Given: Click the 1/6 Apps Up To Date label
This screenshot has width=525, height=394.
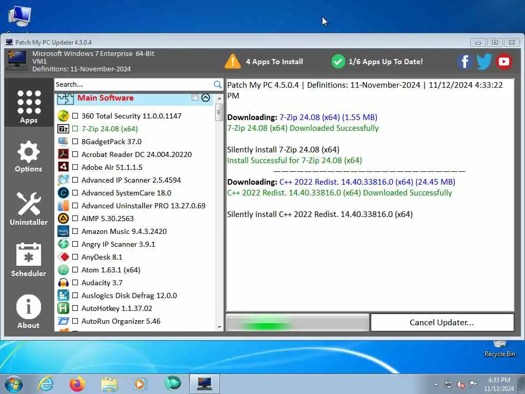Looking at the screenshot, I should (386, 62).
